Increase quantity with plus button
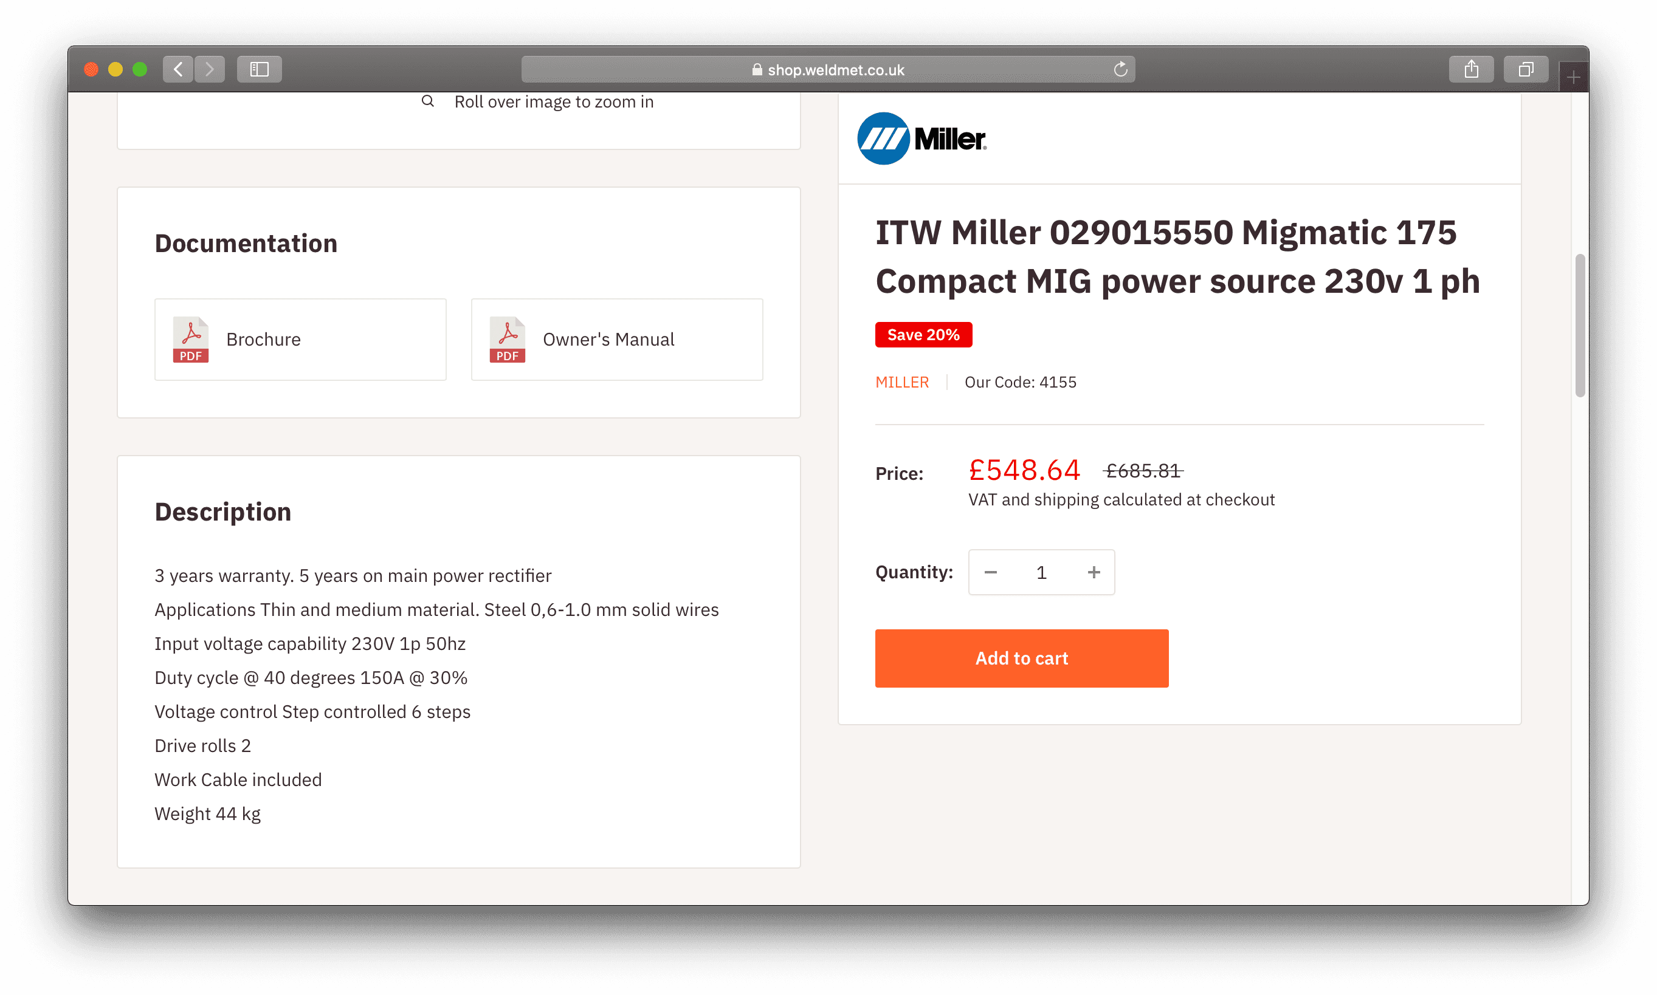 1094,572
